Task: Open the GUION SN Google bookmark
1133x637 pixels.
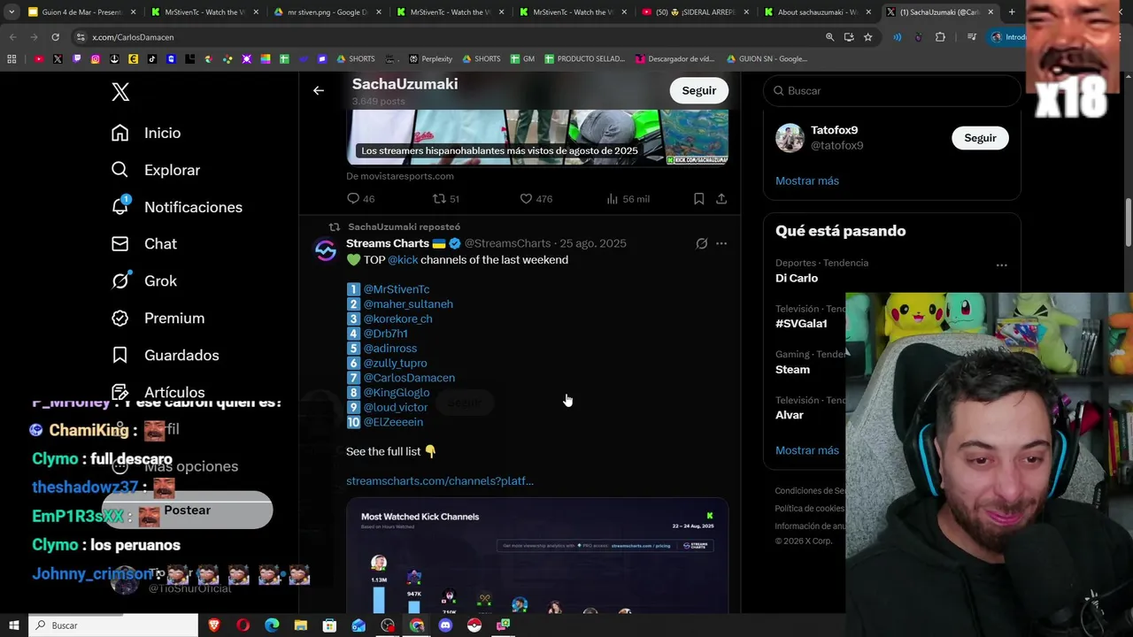Action: (767, 59)
